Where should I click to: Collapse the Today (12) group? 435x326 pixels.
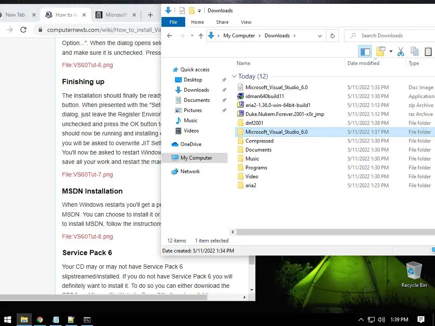point(234,76)
